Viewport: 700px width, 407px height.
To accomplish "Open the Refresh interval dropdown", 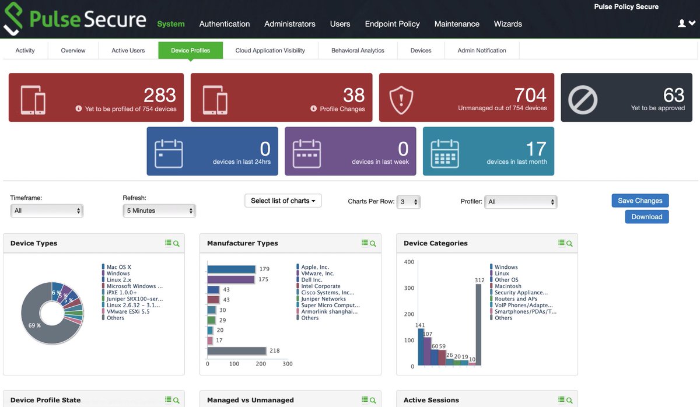I will pyautogui.click(x=159, y=210).
